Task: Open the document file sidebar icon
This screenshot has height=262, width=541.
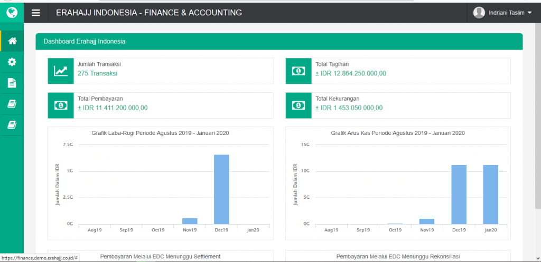Action: click(12, 83)
